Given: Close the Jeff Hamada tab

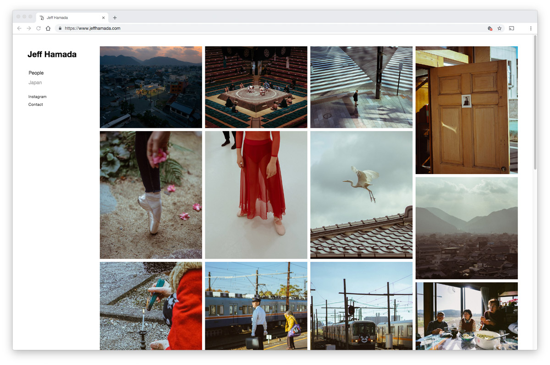Looking at the screenshot, I should [104, 18].
